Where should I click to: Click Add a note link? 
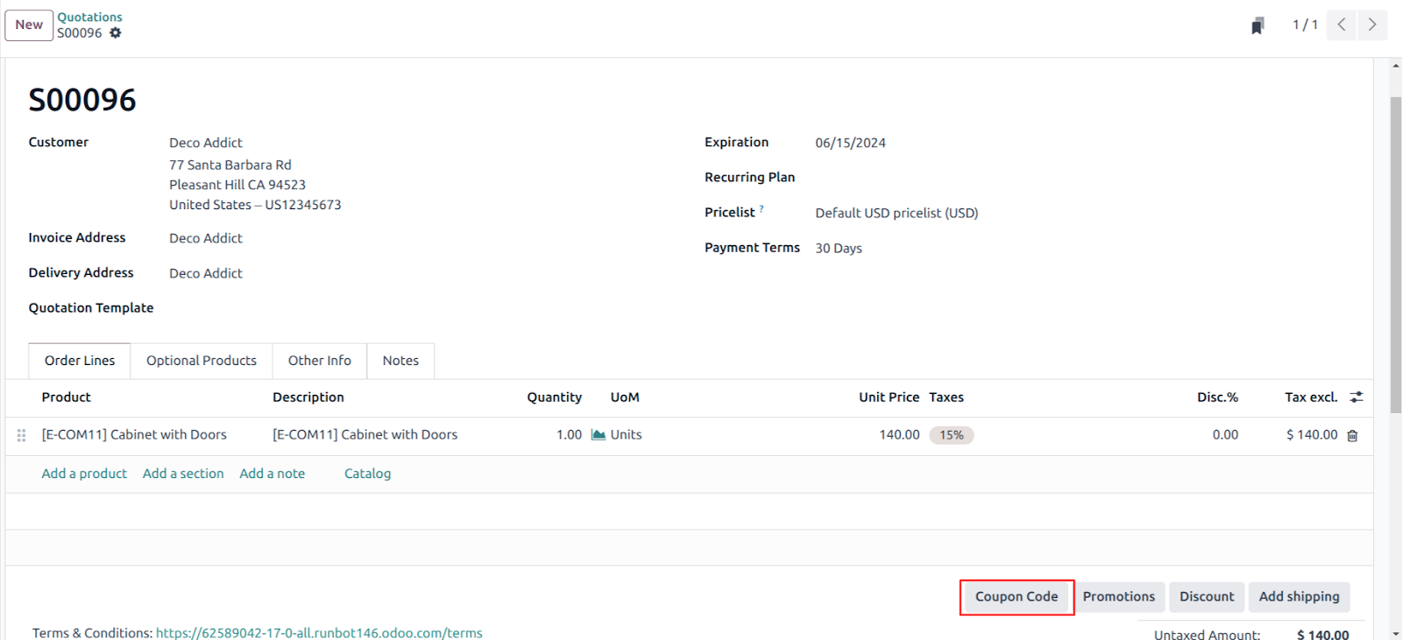273,474
